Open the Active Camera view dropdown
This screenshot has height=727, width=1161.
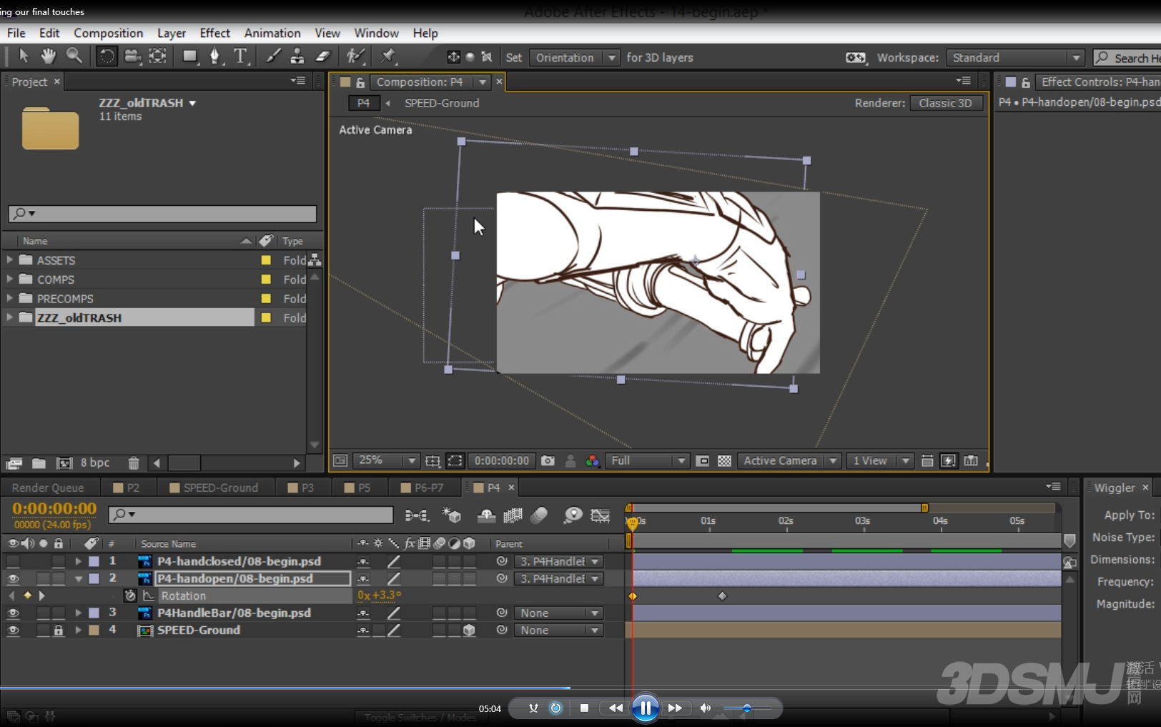click(x=789, y=461)
